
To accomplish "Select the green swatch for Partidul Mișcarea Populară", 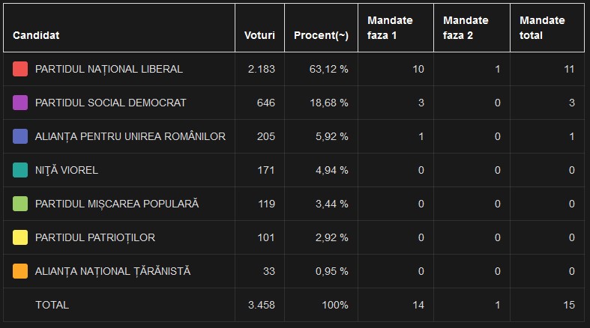I will coord(20,204).
